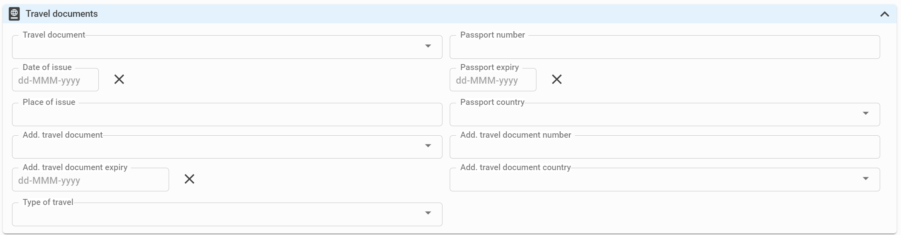Screen dimensions: 901x235
Task: Click the passport globe icon in header
Action: tap(14, 14)
